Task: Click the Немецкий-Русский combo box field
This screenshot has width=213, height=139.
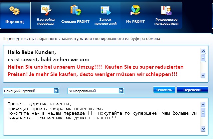Action: (31, 91)
